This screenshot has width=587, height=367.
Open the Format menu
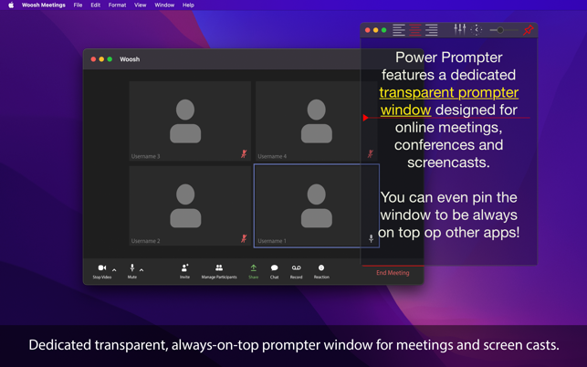pyautogui.click(x=117, y=5)
